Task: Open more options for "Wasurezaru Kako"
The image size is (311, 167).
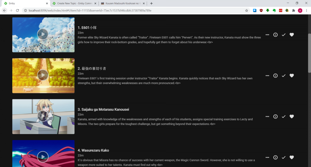Action: [x=267, y=157]
